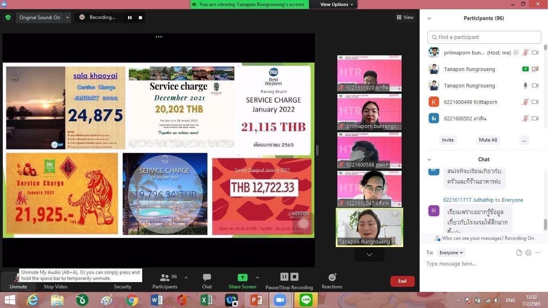This screenshot has height=308, width=548.
Task: Click the Find a participant search field
Action: pyautogui.click(x=484, y=37)
